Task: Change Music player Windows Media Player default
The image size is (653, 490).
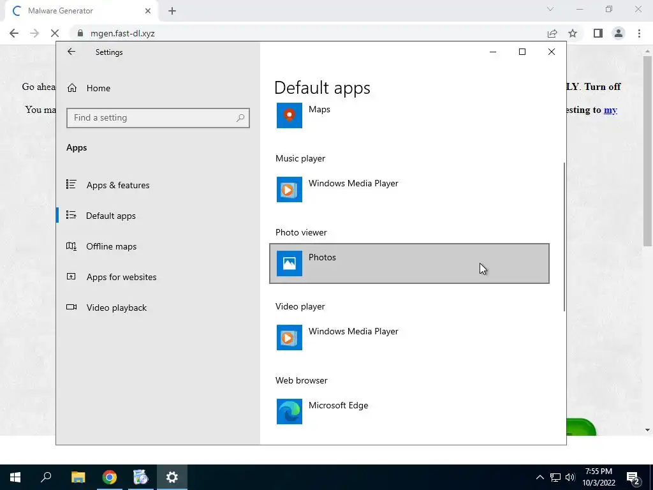Action: point(409,189)
